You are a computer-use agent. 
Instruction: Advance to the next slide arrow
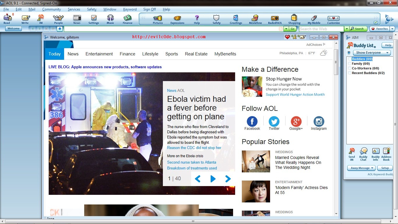228,179
